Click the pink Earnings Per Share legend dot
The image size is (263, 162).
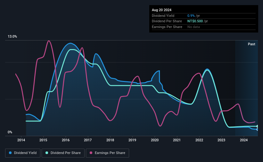coord(91,153)
